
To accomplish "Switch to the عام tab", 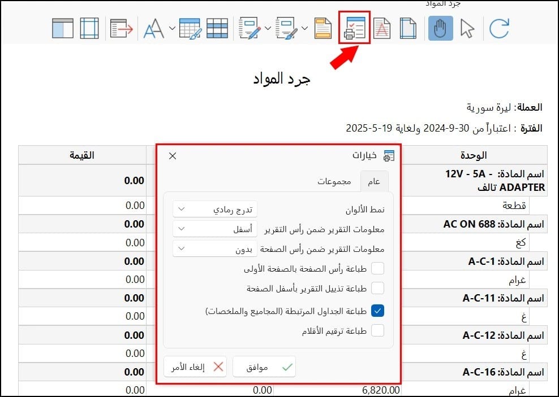I will tap(374, 182).
